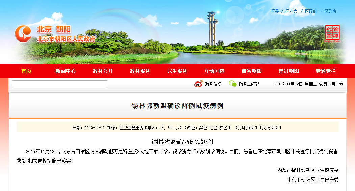Viewport: 355px width, 191px height.
Task: Click the 区委 link at top
Action: coord(275,11)
